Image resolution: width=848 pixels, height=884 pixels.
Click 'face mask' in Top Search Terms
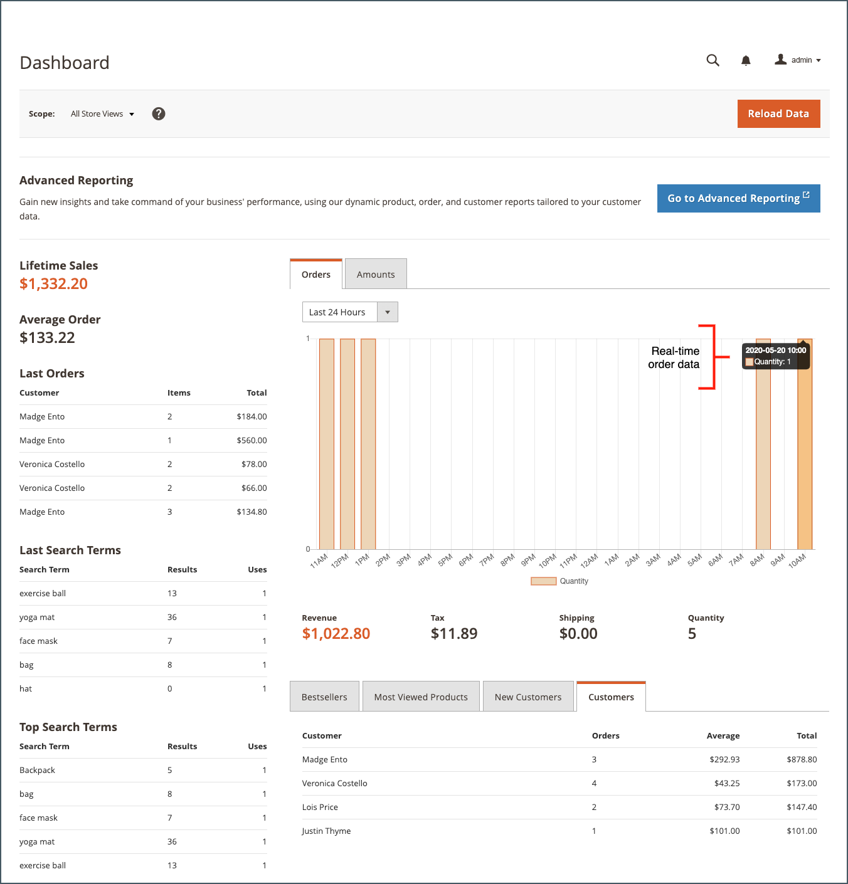pyautogui.click(x=38, y=818)
